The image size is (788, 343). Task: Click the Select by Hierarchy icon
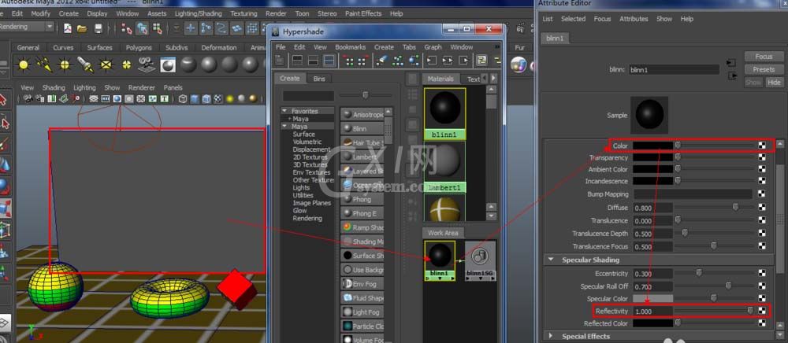(x=127, y=28)
